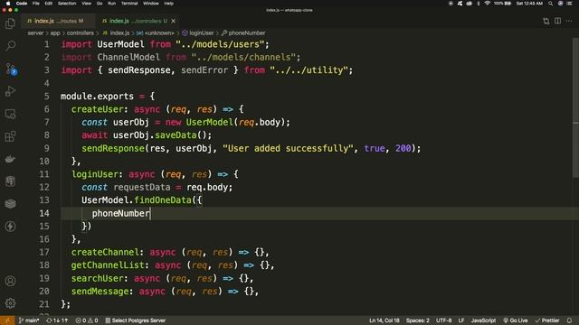Open the Extensions view
The width and height of the screenshot is (579, 325).
coord(10,136)
